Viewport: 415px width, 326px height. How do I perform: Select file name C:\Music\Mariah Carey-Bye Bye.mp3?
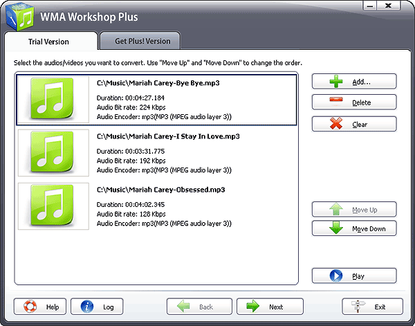[x=158, y=83]
